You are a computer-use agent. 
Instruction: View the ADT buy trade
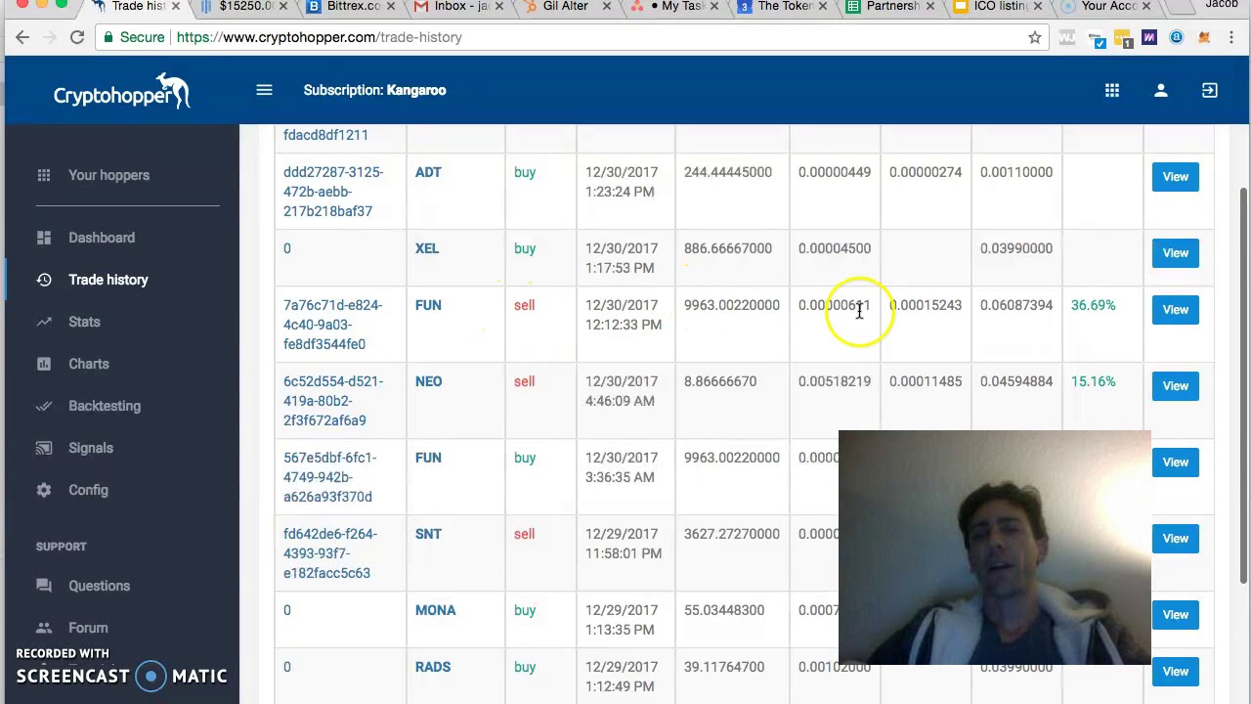(x=1175, y=177)
